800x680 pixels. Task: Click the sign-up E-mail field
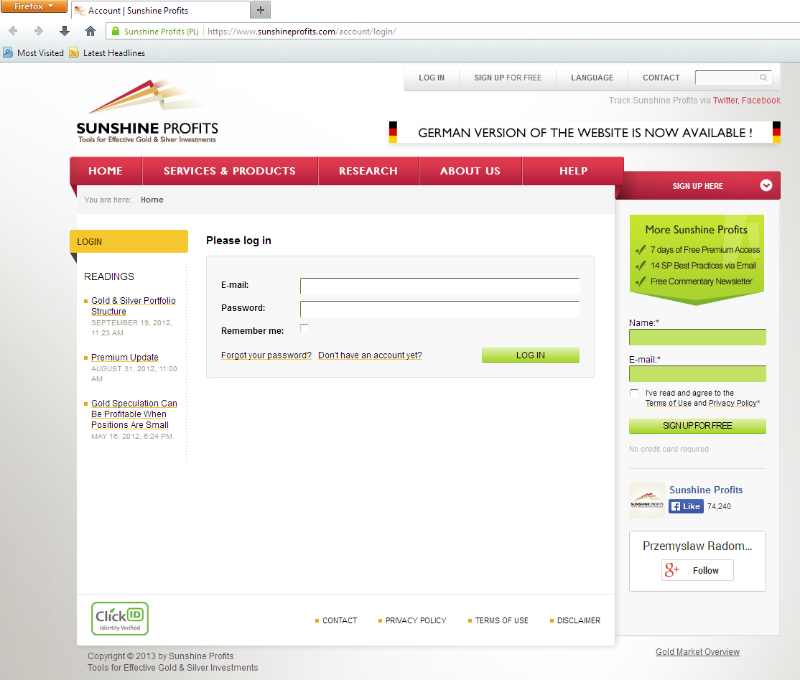point(697,374)
